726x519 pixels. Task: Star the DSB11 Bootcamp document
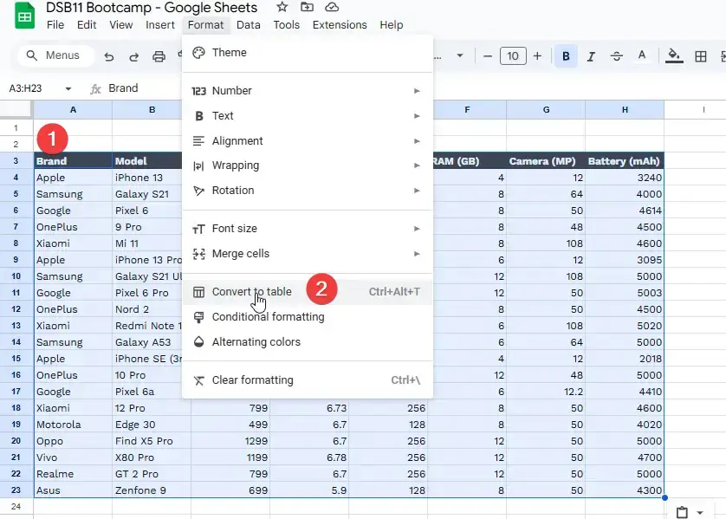tap(282, 7)
